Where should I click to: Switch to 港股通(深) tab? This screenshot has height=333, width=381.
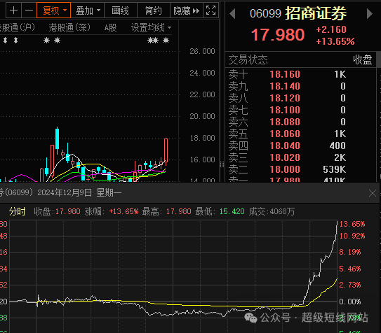tap(69, 27)
